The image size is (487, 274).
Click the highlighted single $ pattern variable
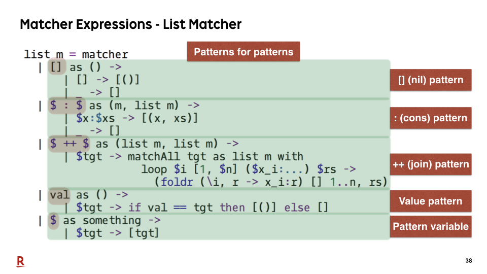[x=53, y=221]
